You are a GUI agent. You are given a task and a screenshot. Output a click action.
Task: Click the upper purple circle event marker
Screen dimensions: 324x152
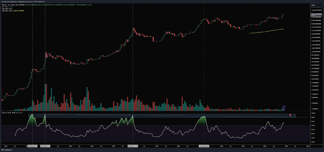tap(284, 107)
